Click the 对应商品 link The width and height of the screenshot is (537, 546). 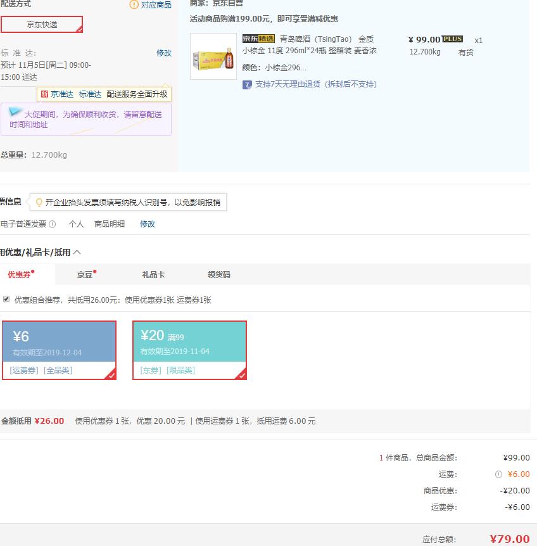tap(156, 5)
